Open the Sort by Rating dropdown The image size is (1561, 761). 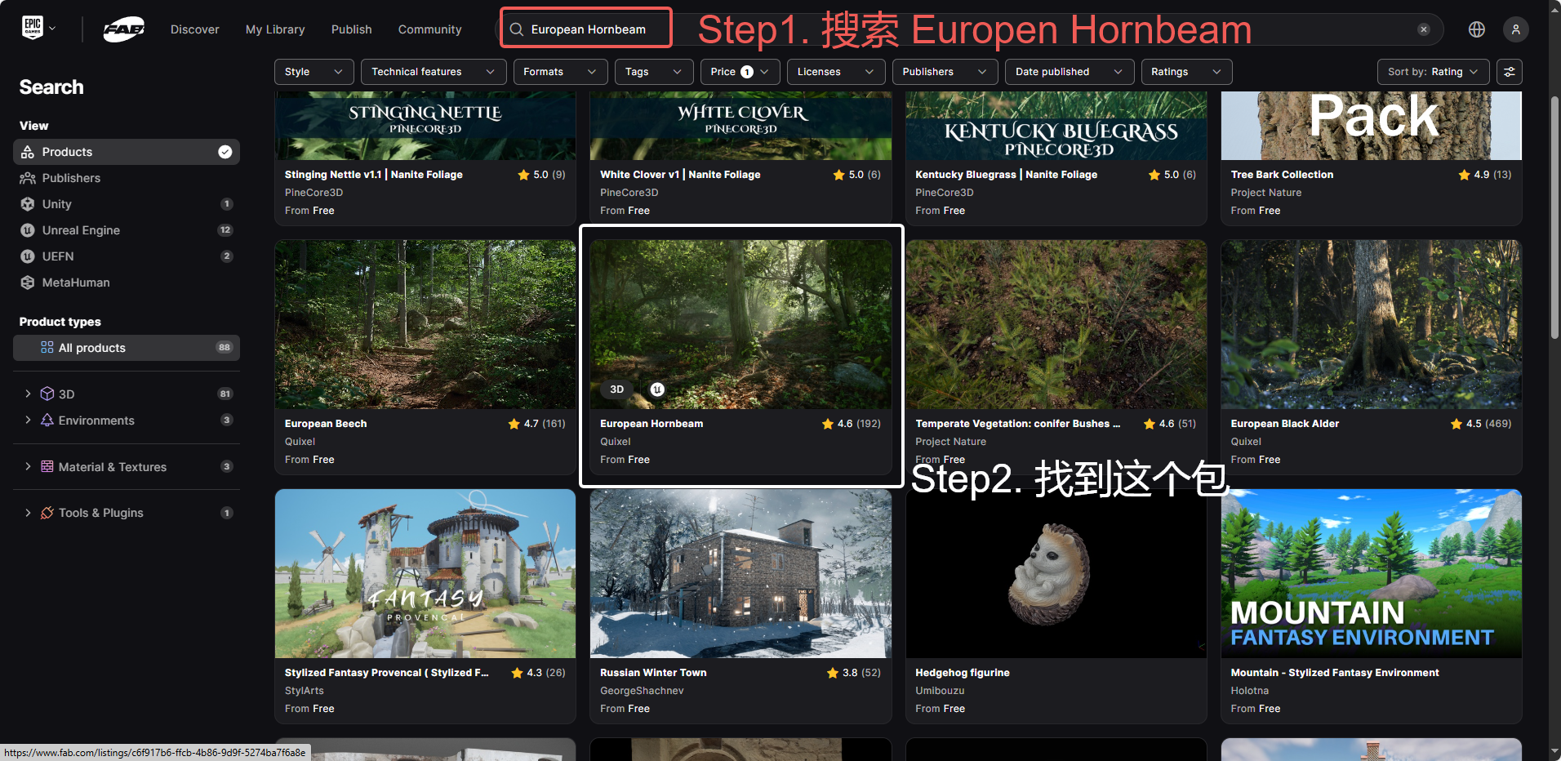click(x=1433, y=72)
